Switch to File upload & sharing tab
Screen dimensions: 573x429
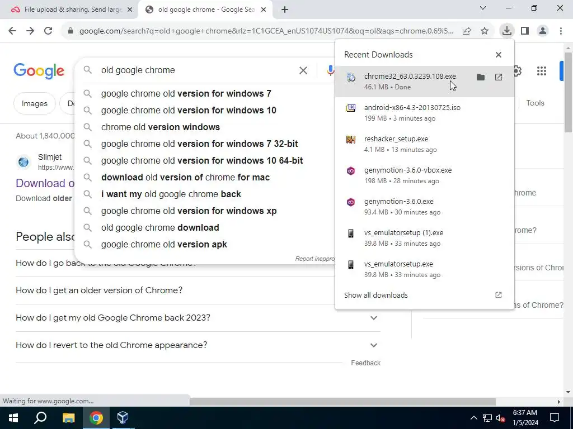(69, 9)
